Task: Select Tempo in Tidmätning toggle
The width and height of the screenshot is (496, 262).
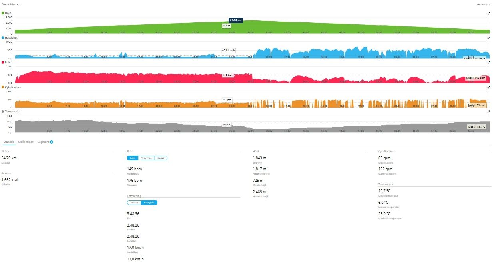Action: 134,203
